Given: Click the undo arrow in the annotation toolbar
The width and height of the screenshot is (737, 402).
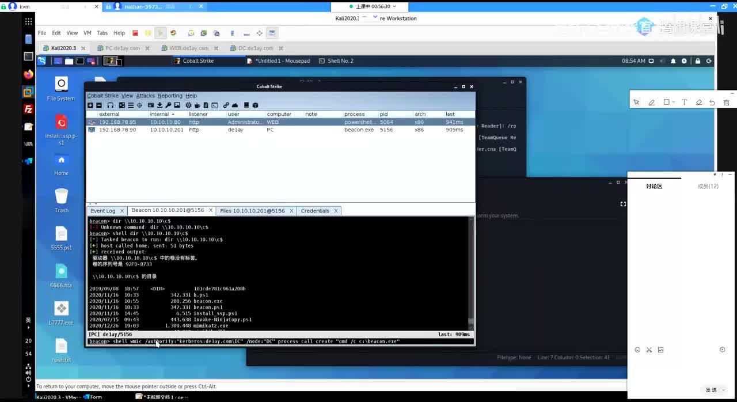Looking at the screenshot, I should [x=712, y=103].
